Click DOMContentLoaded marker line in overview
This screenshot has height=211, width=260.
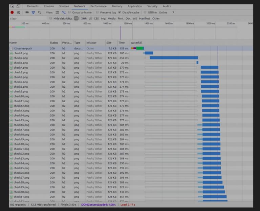click(x=121, y=33)
